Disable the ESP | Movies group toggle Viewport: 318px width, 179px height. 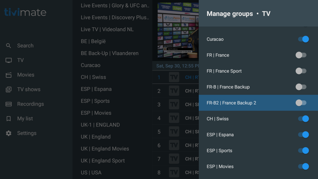click(303, 167)
